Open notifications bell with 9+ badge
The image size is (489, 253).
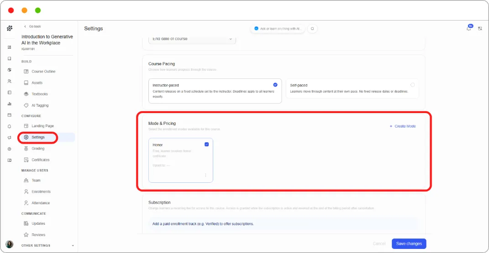click(x=469, y=28)
